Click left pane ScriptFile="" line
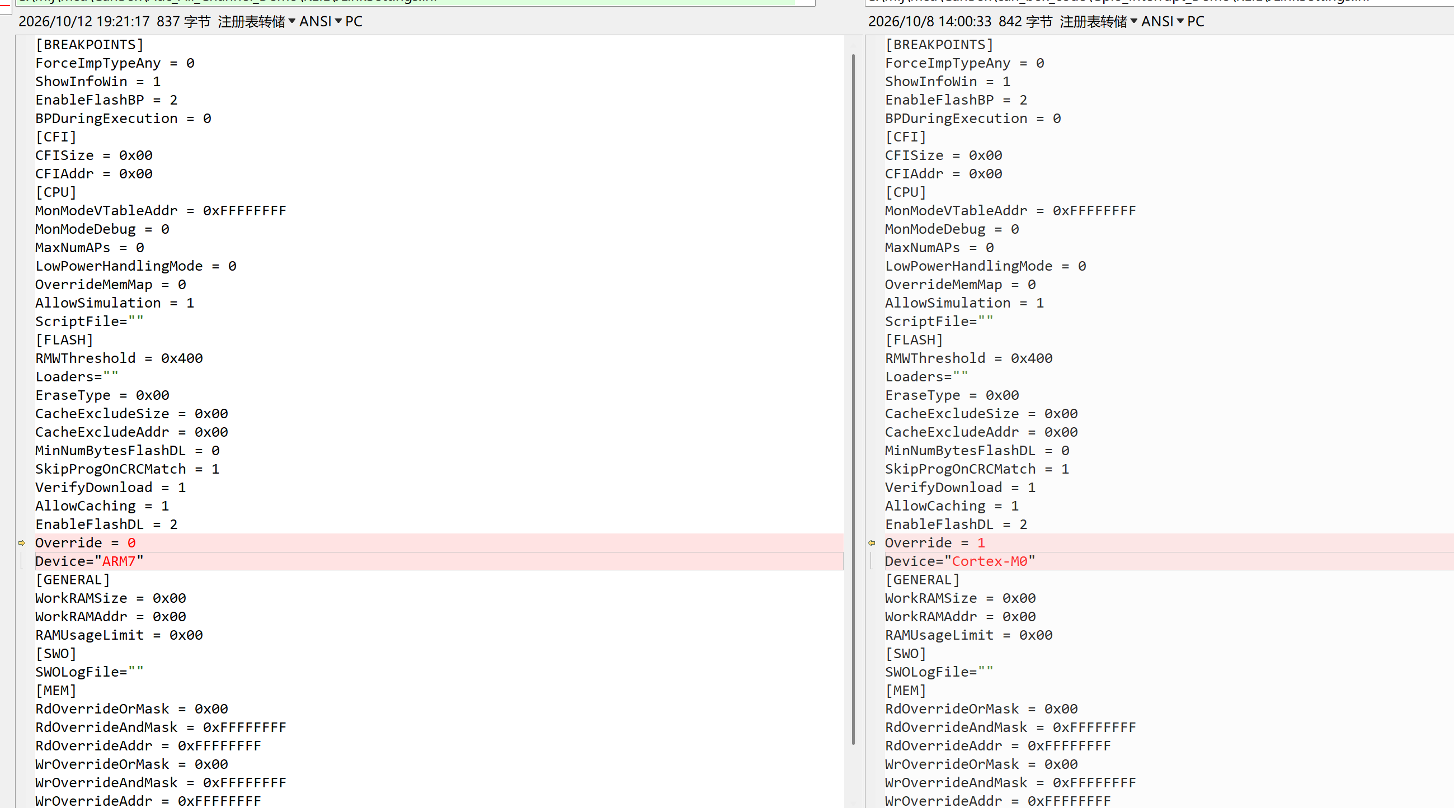Image resolution: width=1454 pixels, height=808 pixels. coord(90,322)
